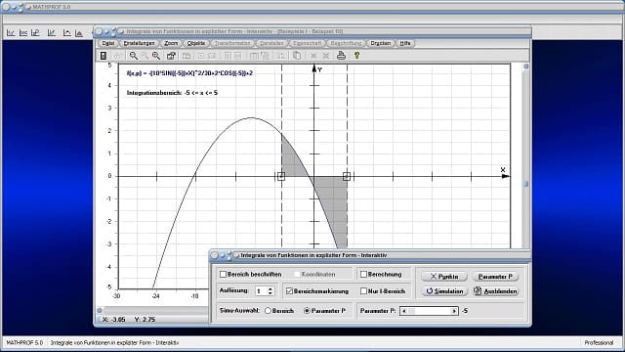Increase Auflösung with the up arrow
Viewport: 625px width, 352px height.
[271, 289]
